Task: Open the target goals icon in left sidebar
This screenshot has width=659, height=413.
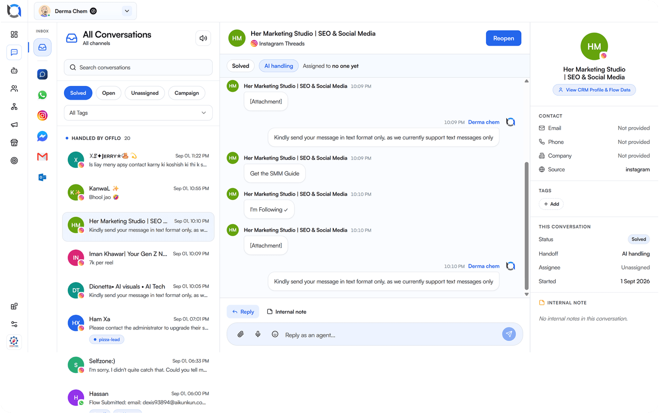Action: (x=14, y=161)
